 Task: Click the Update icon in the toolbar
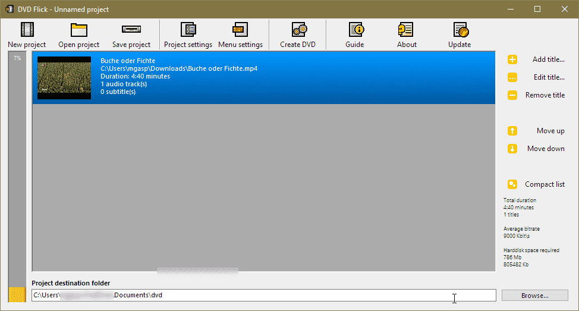tap(460, 29)
